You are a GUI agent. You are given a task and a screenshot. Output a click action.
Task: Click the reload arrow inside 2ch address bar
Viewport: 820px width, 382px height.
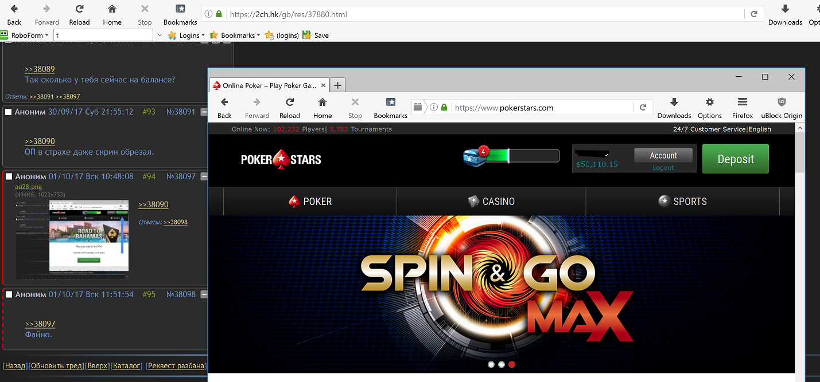click(753, 14)
